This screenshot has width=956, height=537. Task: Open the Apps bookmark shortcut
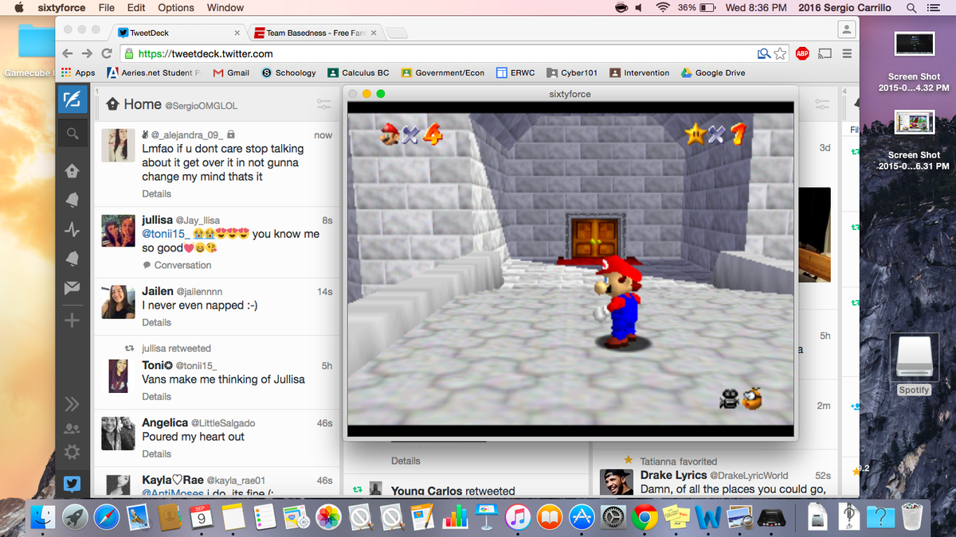click(x=78, y=72)
